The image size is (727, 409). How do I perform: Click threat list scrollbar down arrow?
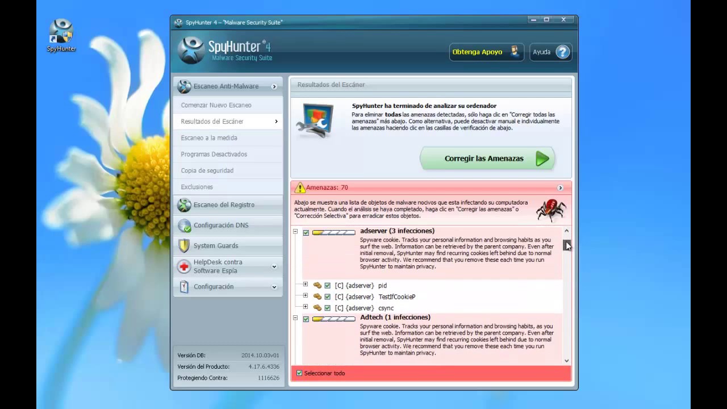(x=566, y=361)
